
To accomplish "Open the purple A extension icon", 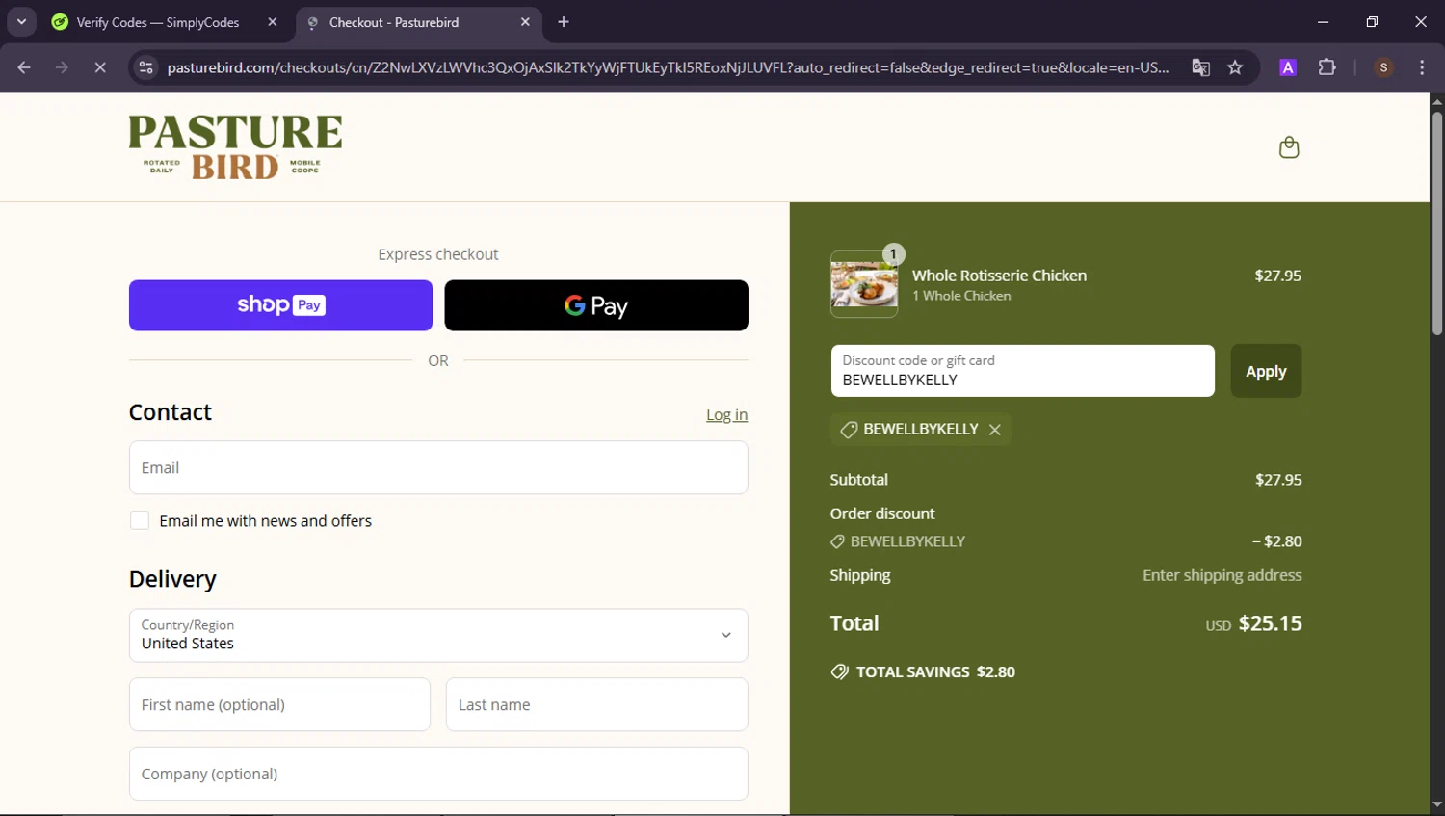I will pos(1288,67).
